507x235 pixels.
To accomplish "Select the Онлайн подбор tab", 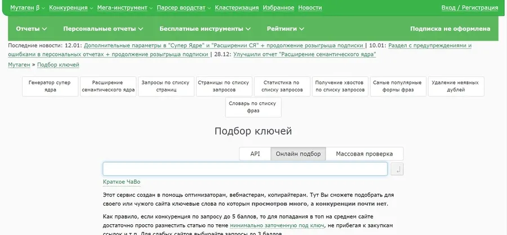I will click(x=298, y=154).
